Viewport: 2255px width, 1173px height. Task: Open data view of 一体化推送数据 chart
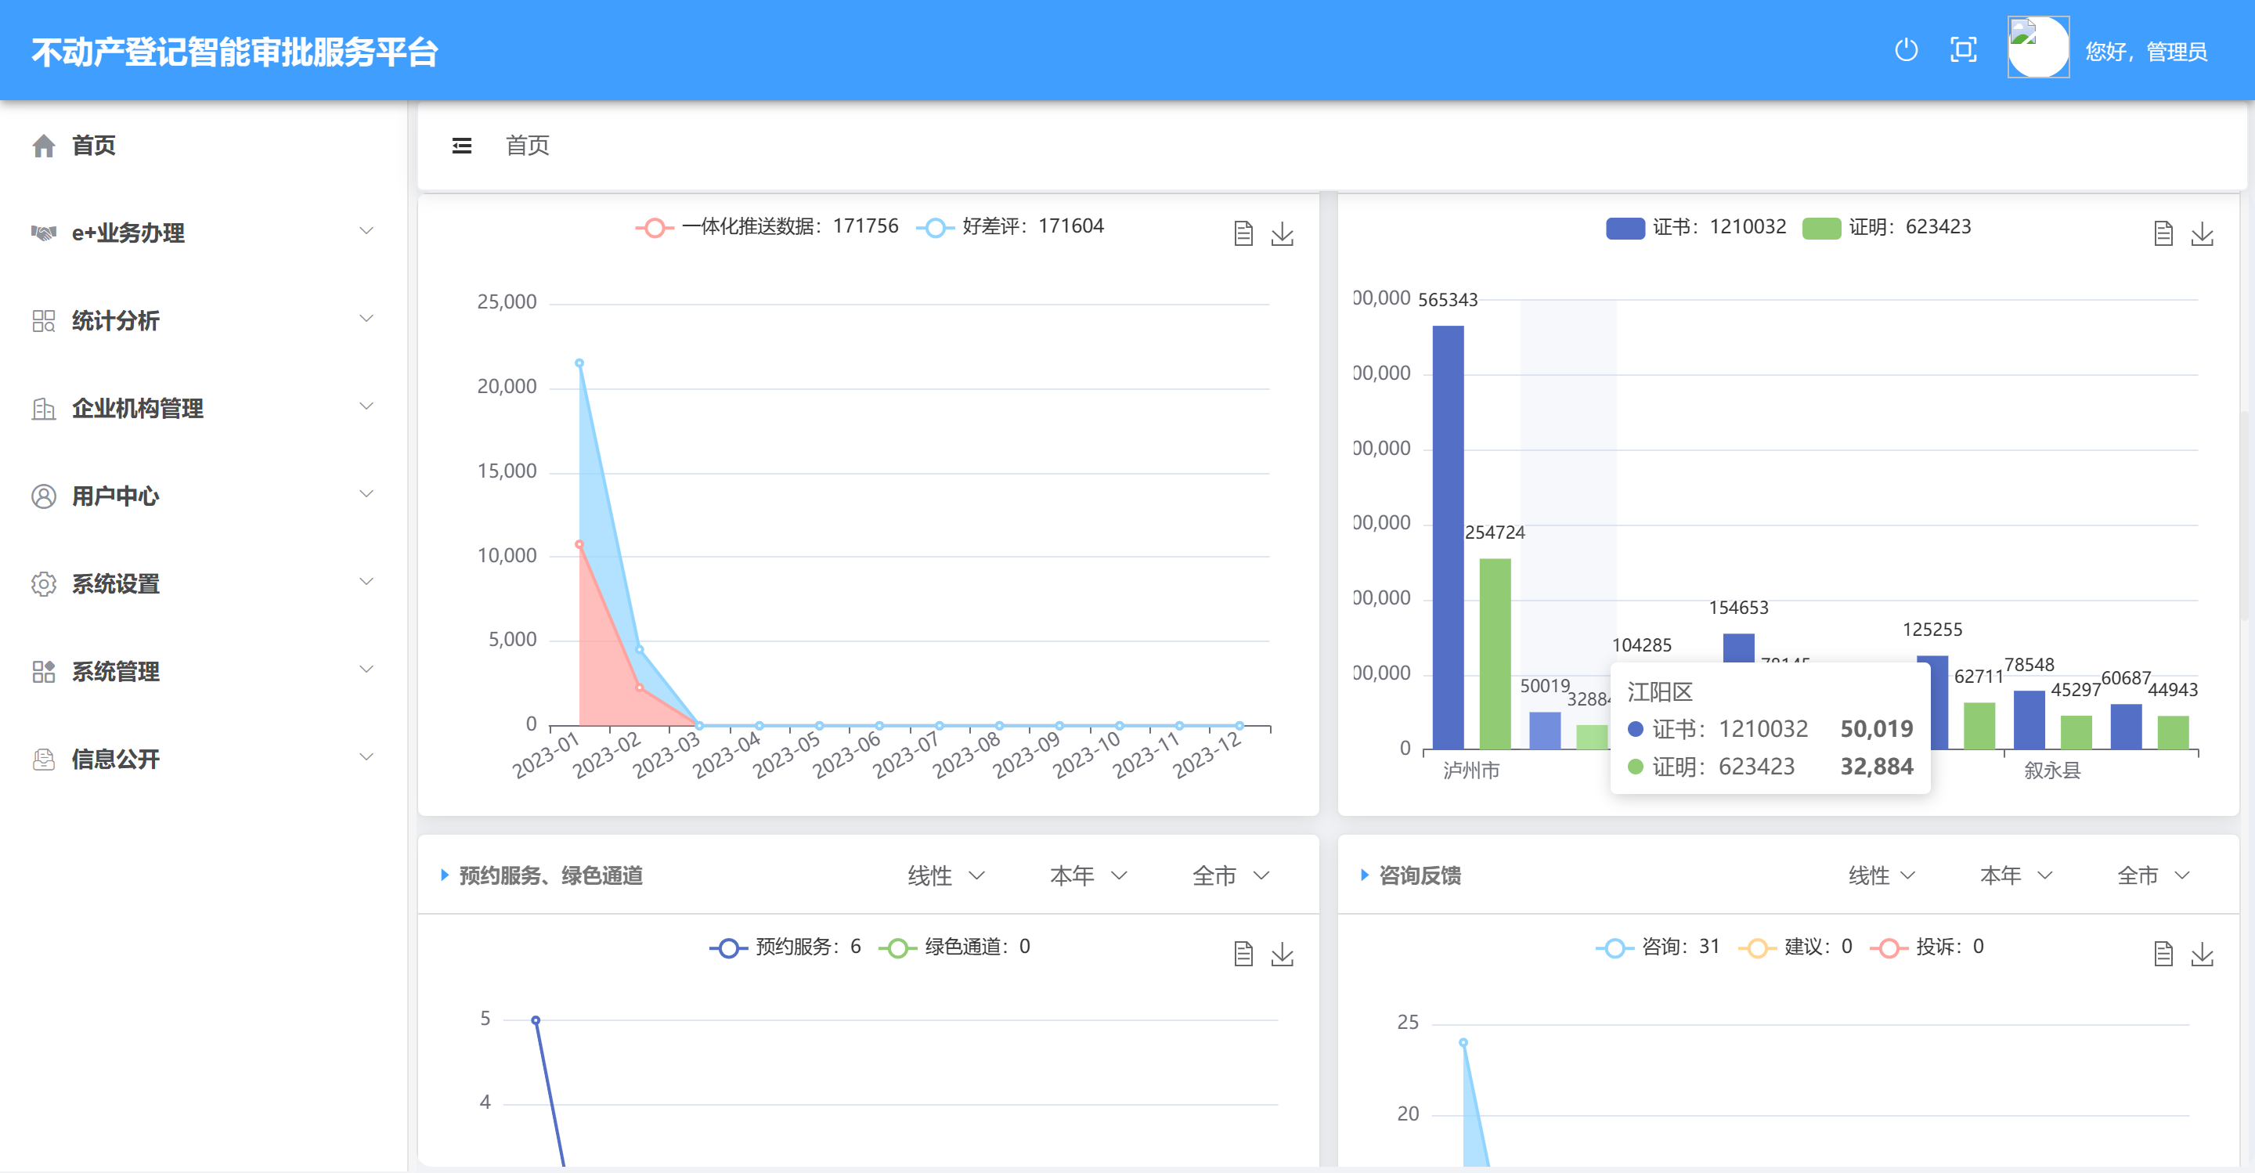click(1243, 233)
